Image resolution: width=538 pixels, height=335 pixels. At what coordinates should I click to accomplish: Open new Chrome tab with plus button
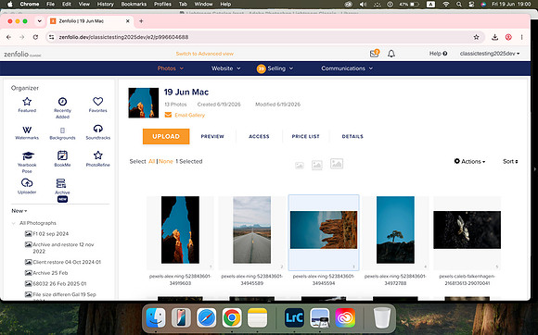[141, 21]
